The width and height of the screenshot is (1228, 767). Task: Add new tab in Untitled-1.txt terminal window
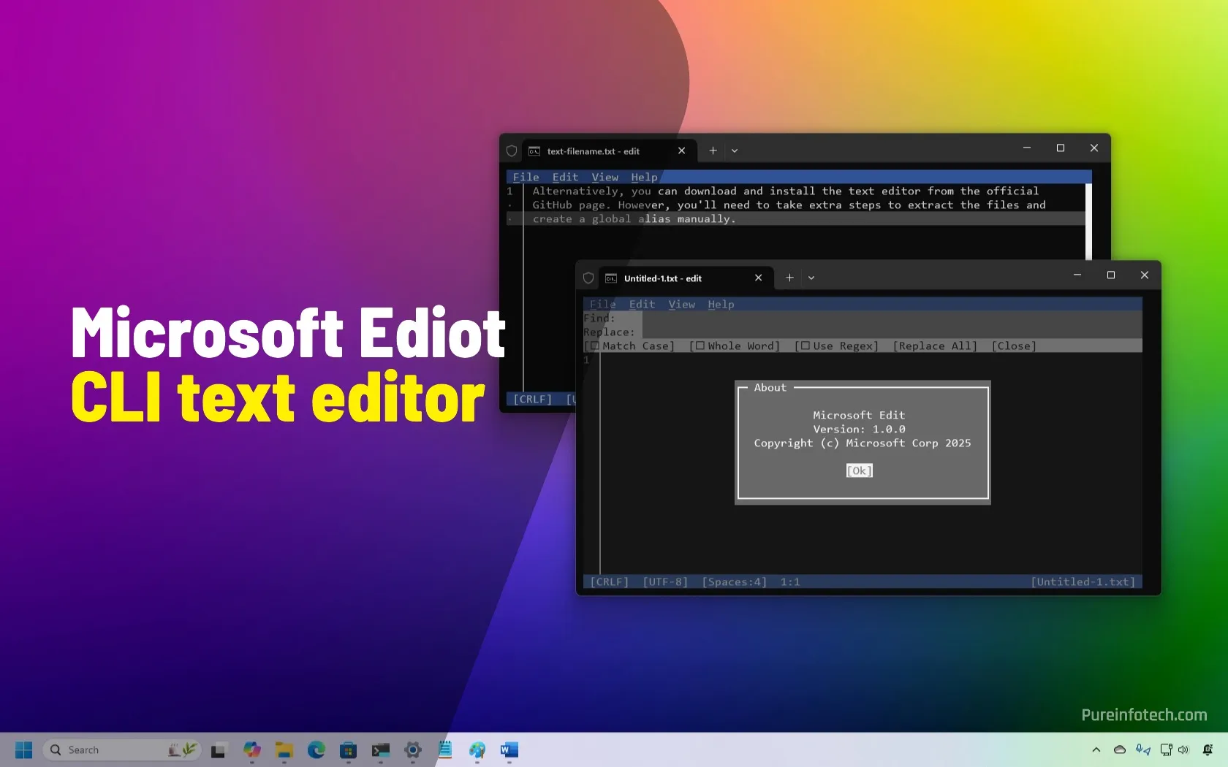[x=789, y=278]
